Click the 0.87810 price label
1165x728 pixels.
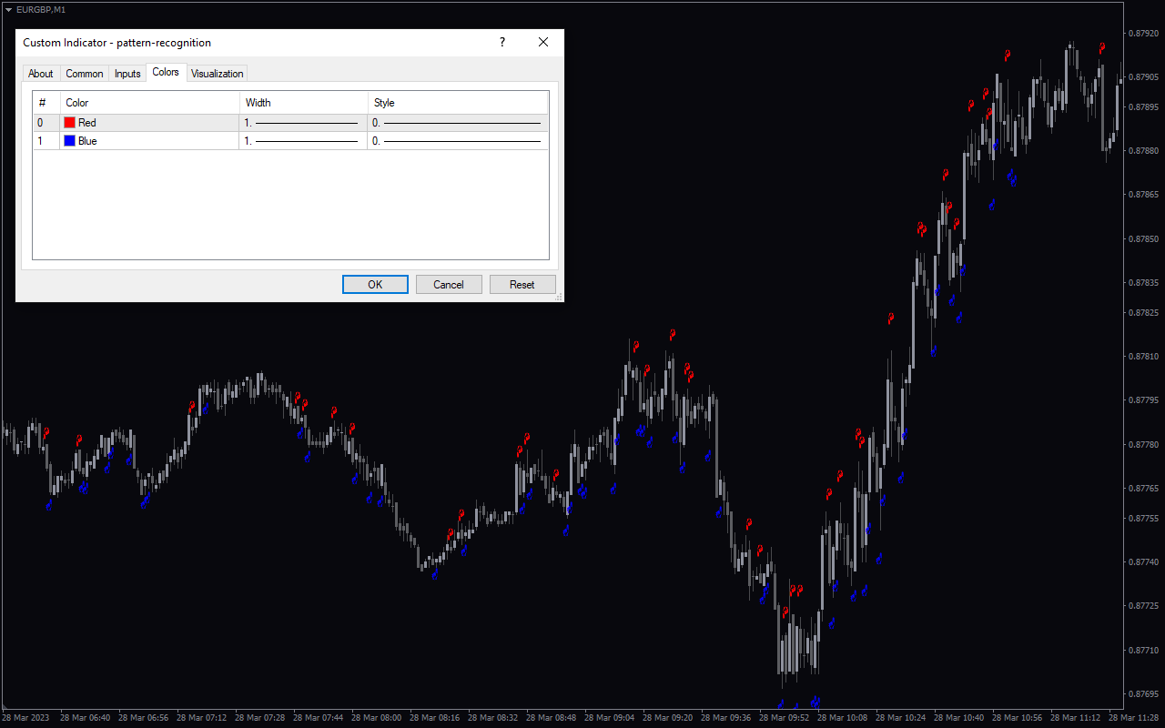(x=1142, y=356)
